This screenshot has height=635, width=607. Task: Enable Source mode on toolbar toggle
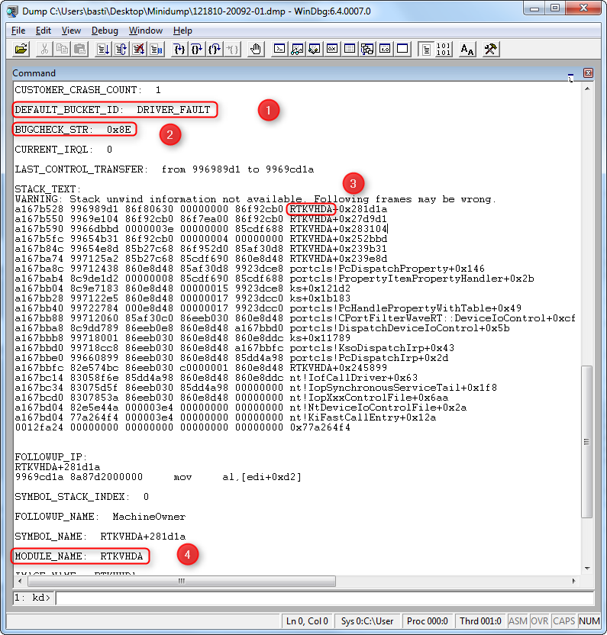coord(425,49)
